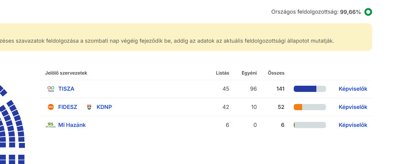Show Képviselők for the TISZA row
The image size is (409, 164).
tap(353, 89)
